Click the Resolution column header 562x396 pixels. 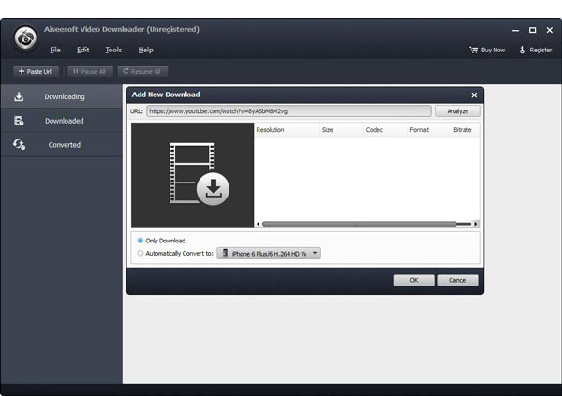(x=287, y=130)
